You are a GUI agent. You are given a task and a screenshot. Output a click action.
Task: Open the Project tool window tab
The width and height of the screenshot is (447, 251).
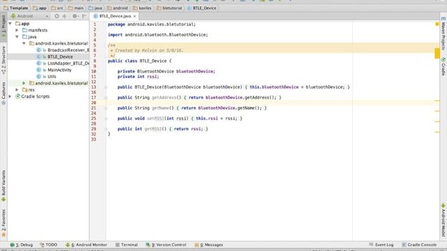(3, 26)
